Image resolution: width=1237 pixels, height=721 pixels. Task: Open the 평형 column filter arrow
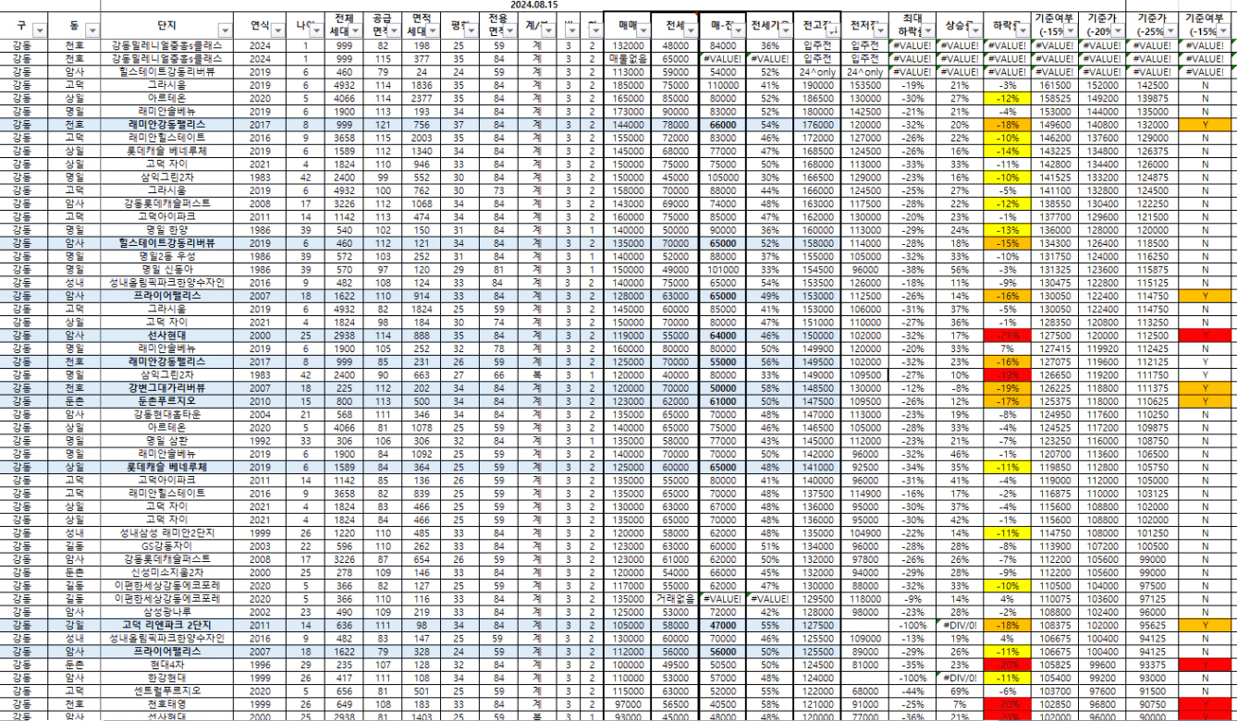(470, 30)
